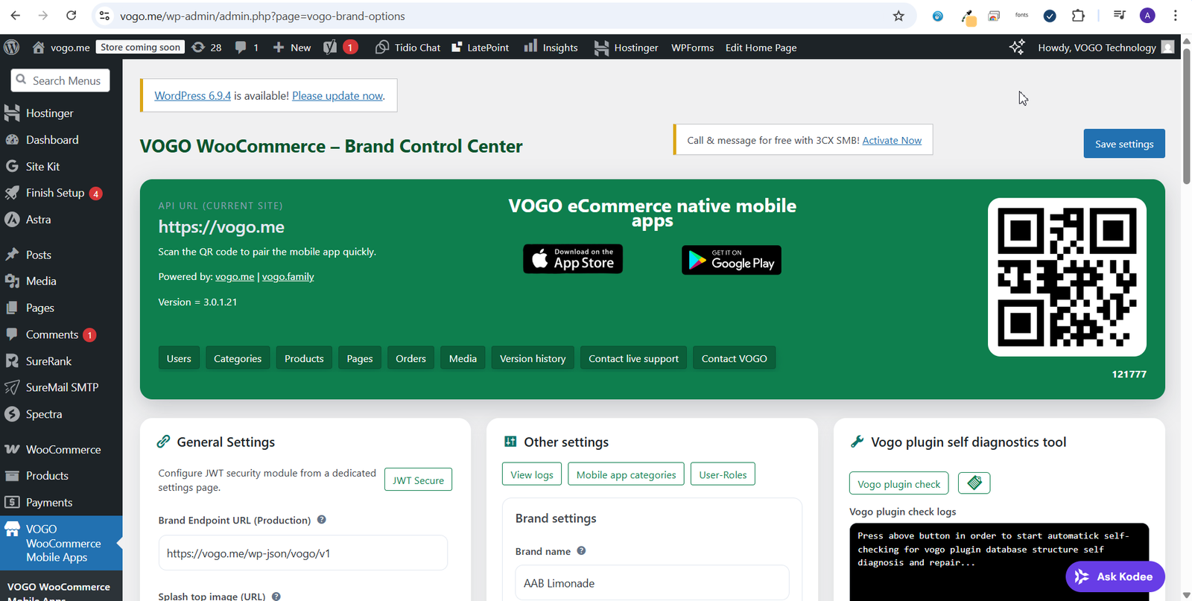Screen dimensions: 1192x601
Task: Open Mobile app categories button
Action: click(x=626, y=474)
